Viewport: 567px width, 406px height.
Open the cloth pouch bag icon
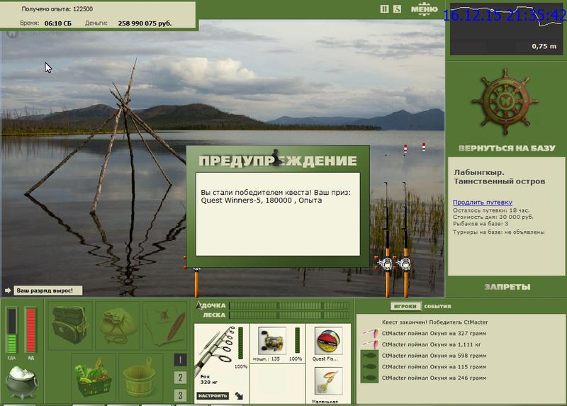118,325
